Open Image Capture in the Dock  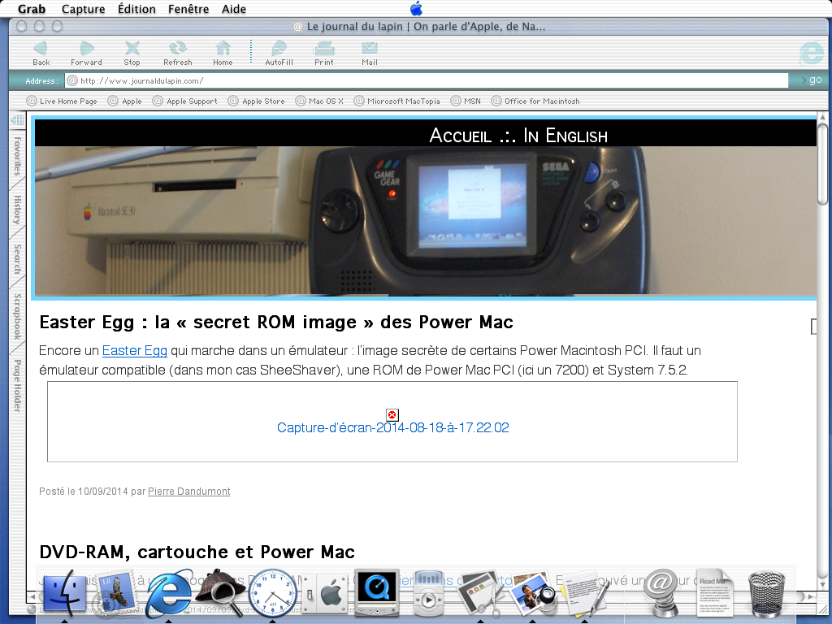[533, 592]
